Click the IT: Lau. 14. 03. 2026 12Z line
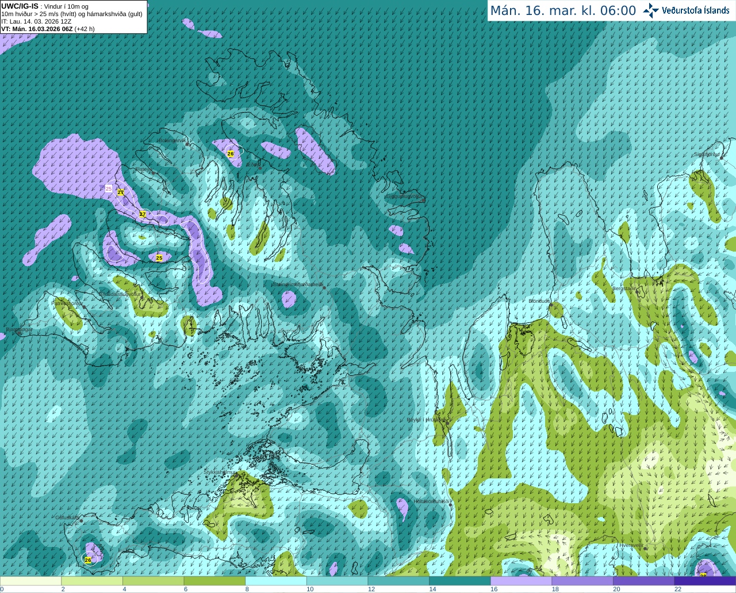 point(36,21)
